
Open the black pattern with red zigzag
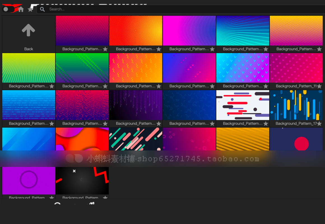82,181
